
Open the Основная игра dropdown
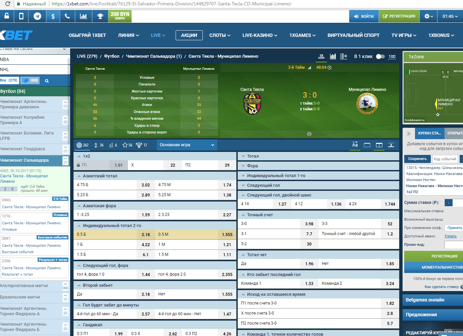click(187, 145)
